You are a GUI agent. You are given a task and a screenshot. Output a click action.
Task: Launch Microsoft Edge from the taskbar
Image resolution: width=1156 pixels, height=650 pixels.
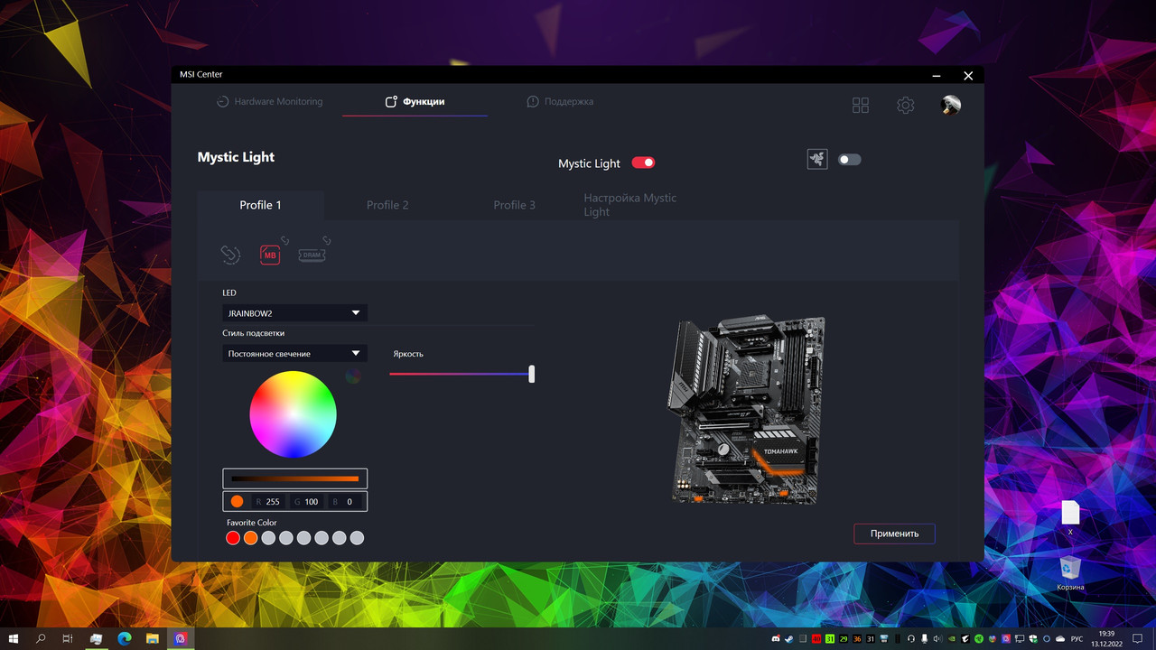tap(124, 638)
